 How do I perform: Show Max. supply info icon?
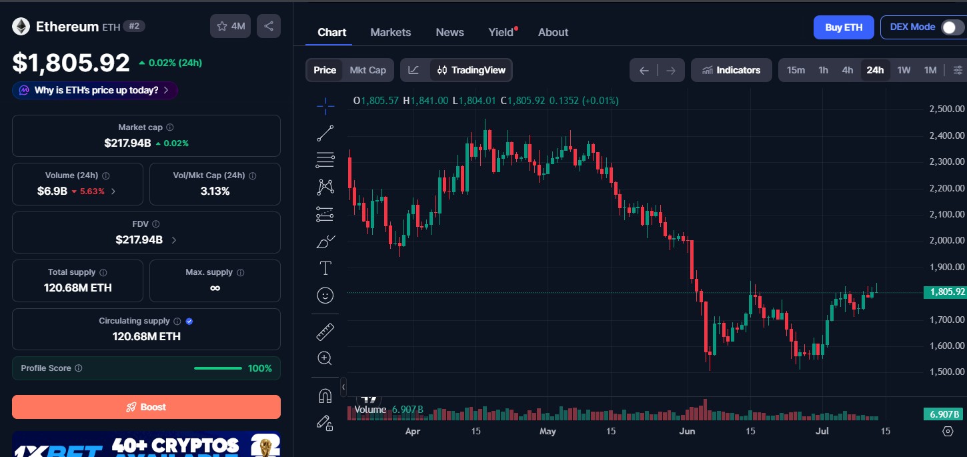coord(241,272)
